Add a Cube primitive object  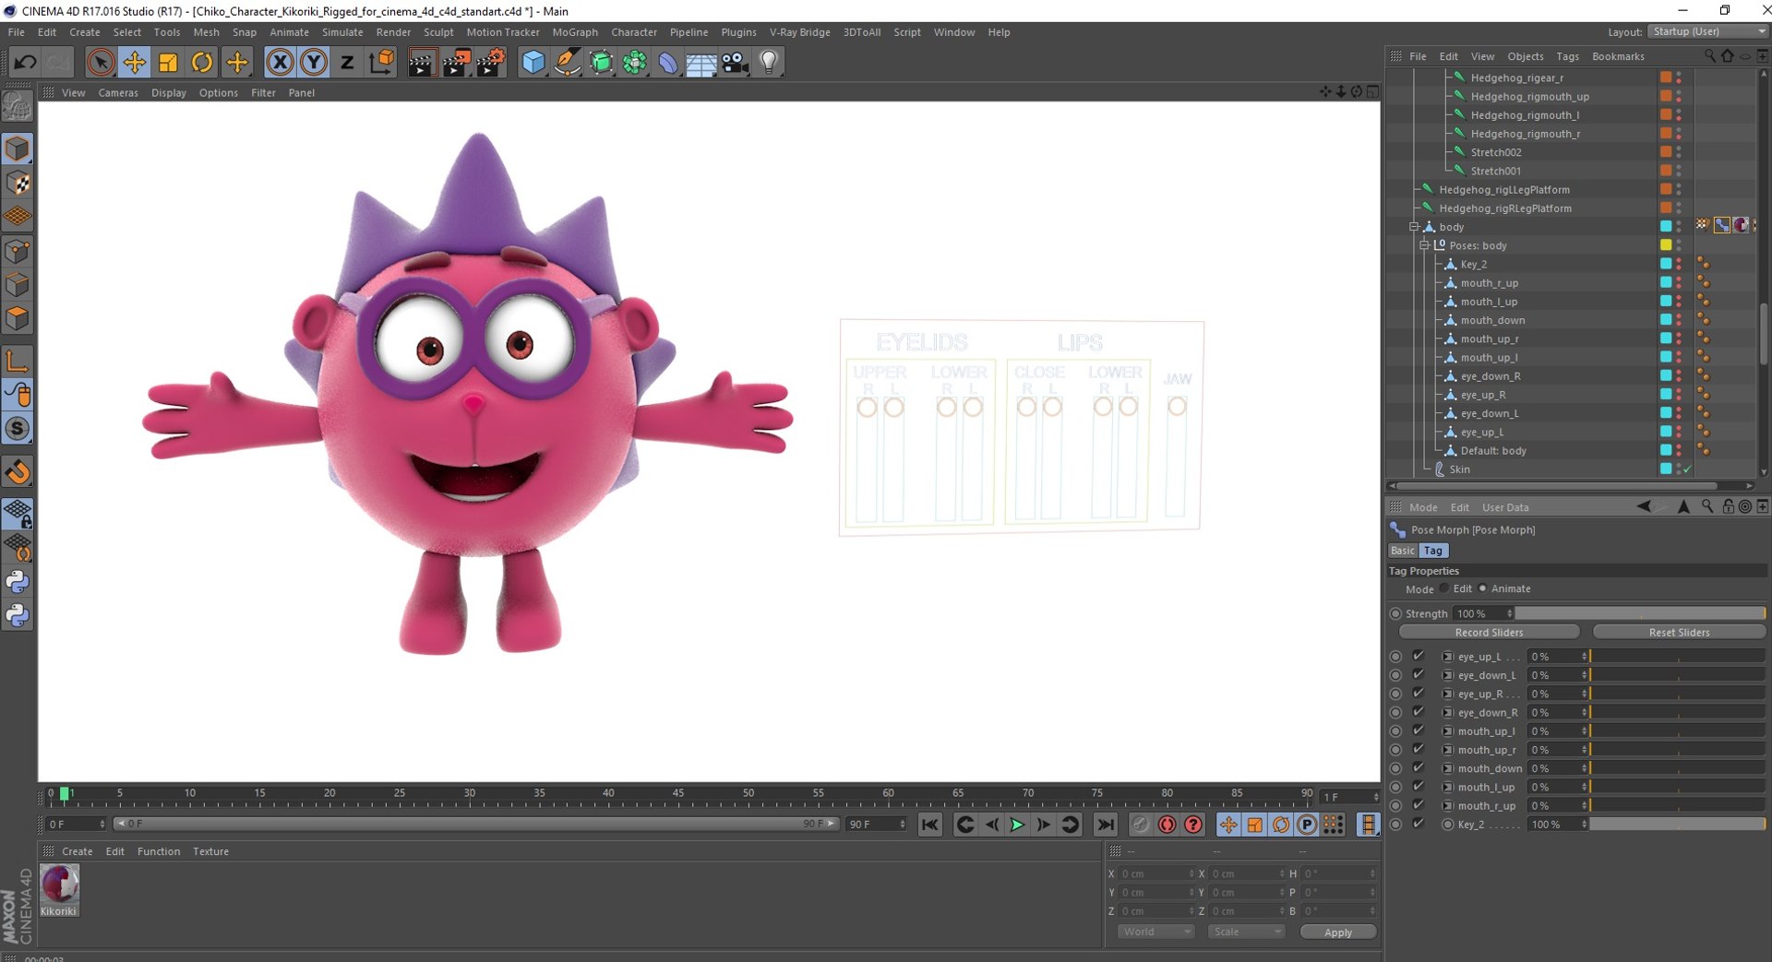tap(533, 63)
